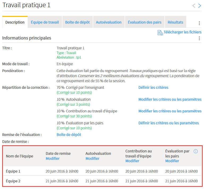Click the Télécharger les fichiers link

(x=182, y=32)
